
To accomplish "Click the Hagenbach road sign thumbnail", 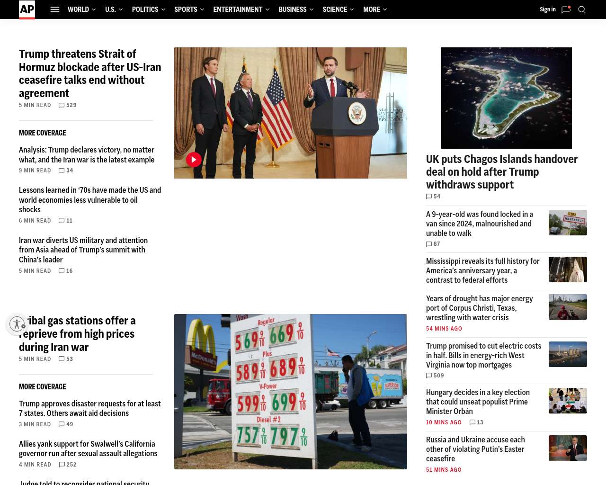I will [x=568, y=223].
